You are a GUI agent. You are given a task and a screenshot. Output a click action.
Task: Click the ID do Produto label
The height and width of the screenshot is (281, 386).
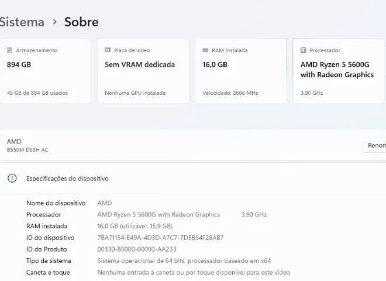point(47,249)
